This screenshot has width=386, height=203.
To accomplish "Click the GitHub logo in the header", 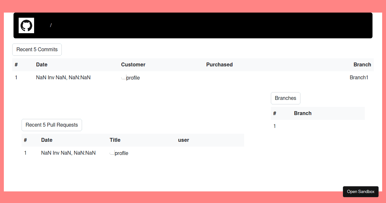I will click(26, 25).
